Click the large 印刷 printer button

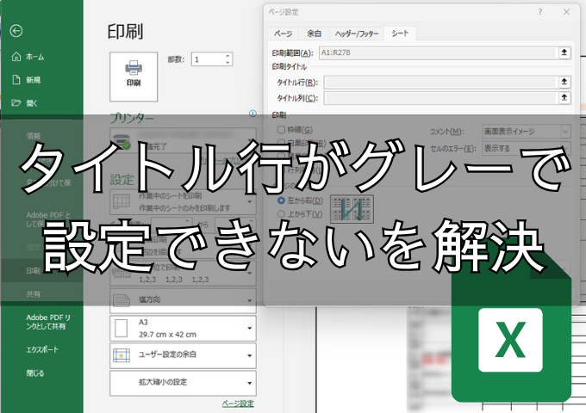click(134, 77)
